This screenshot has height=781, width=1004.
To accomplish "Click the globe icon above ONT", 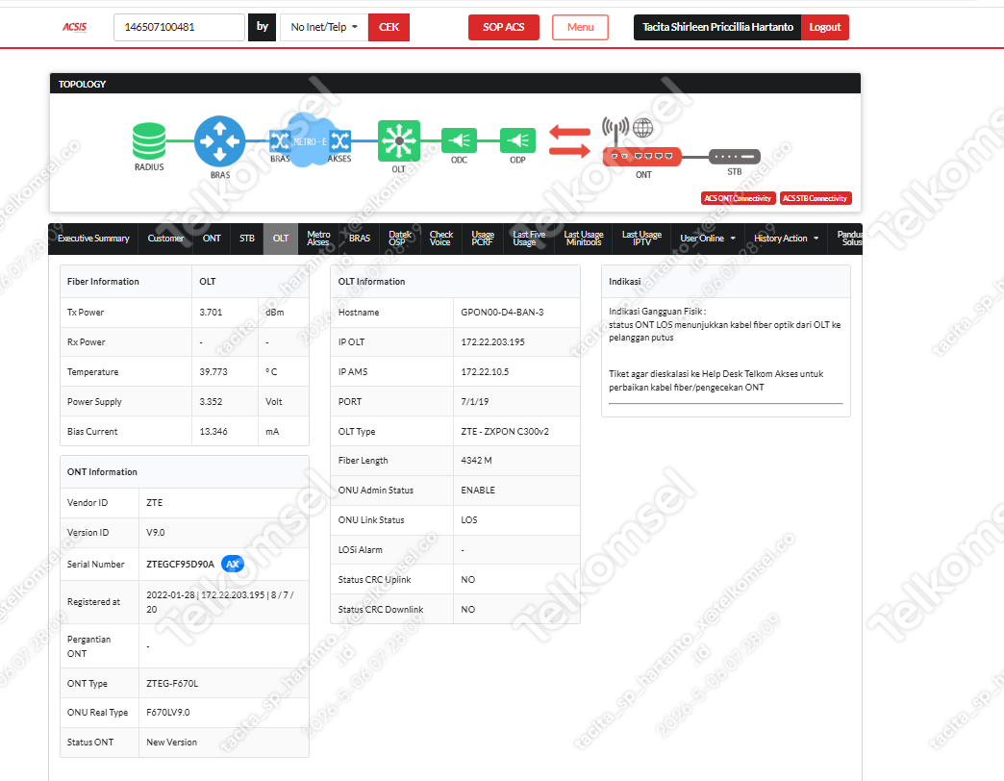I will click(642, 128).
